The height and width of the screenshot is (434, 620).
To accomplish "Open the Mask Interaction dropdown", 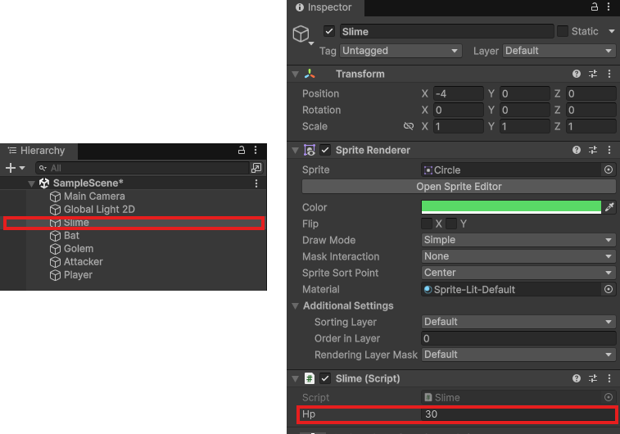I will [518, 256].
